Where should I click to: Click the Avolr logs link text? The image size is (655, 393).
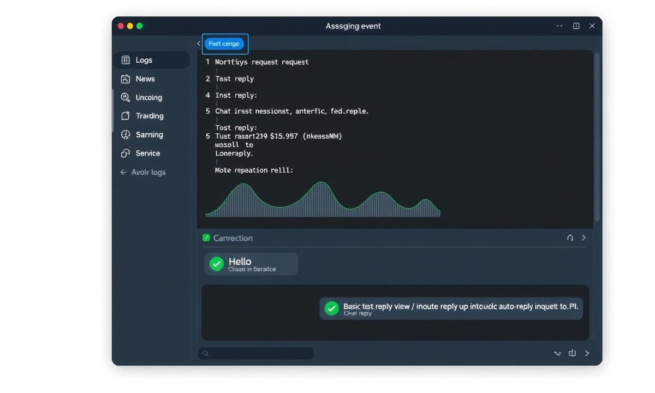[148, 172]
